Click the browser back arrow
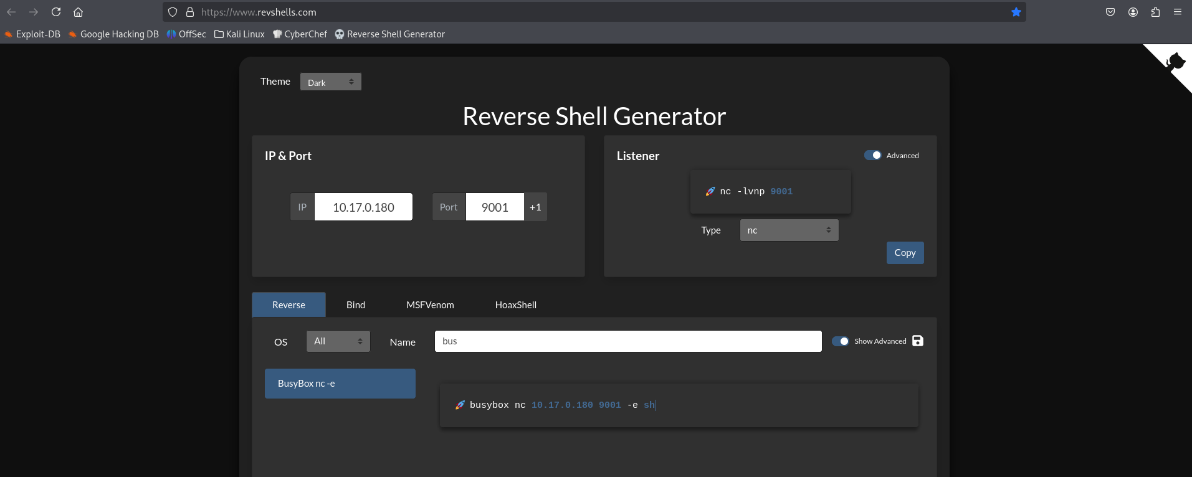Viewport: 1192px width, 477px height. pos(11,12)
